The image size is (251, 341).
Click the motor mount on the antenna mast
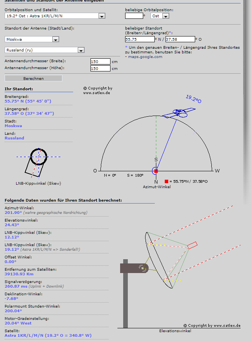tap(134, 268)
